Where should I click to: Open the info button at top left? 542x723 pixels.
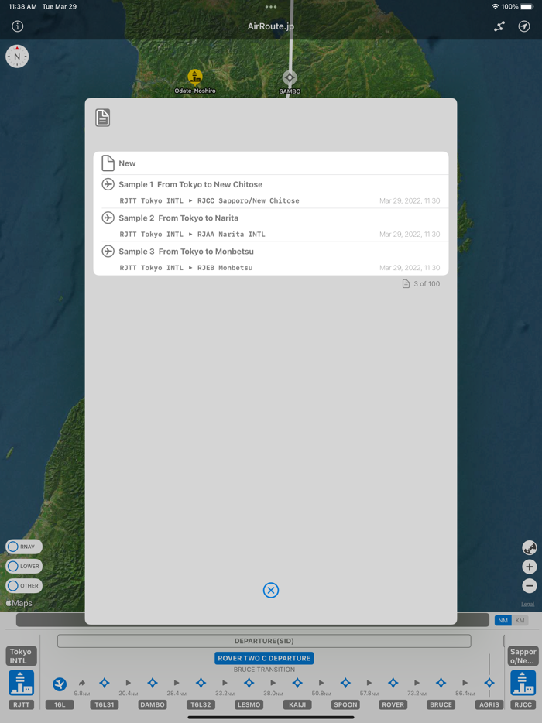click(18, 26)
